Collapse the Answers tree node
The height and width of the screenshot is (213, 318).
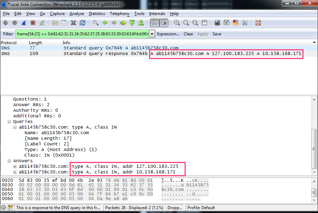tap(9, 161)
